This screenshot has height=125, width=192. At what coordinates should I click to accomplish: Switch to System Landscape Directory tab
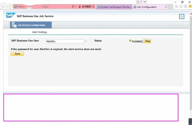[114, 7]
